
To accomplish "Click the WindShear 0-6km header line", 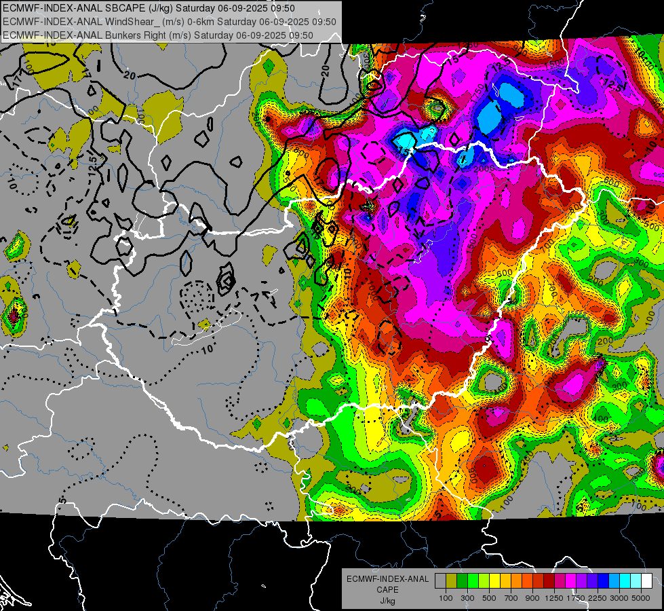I will (170, 22).
